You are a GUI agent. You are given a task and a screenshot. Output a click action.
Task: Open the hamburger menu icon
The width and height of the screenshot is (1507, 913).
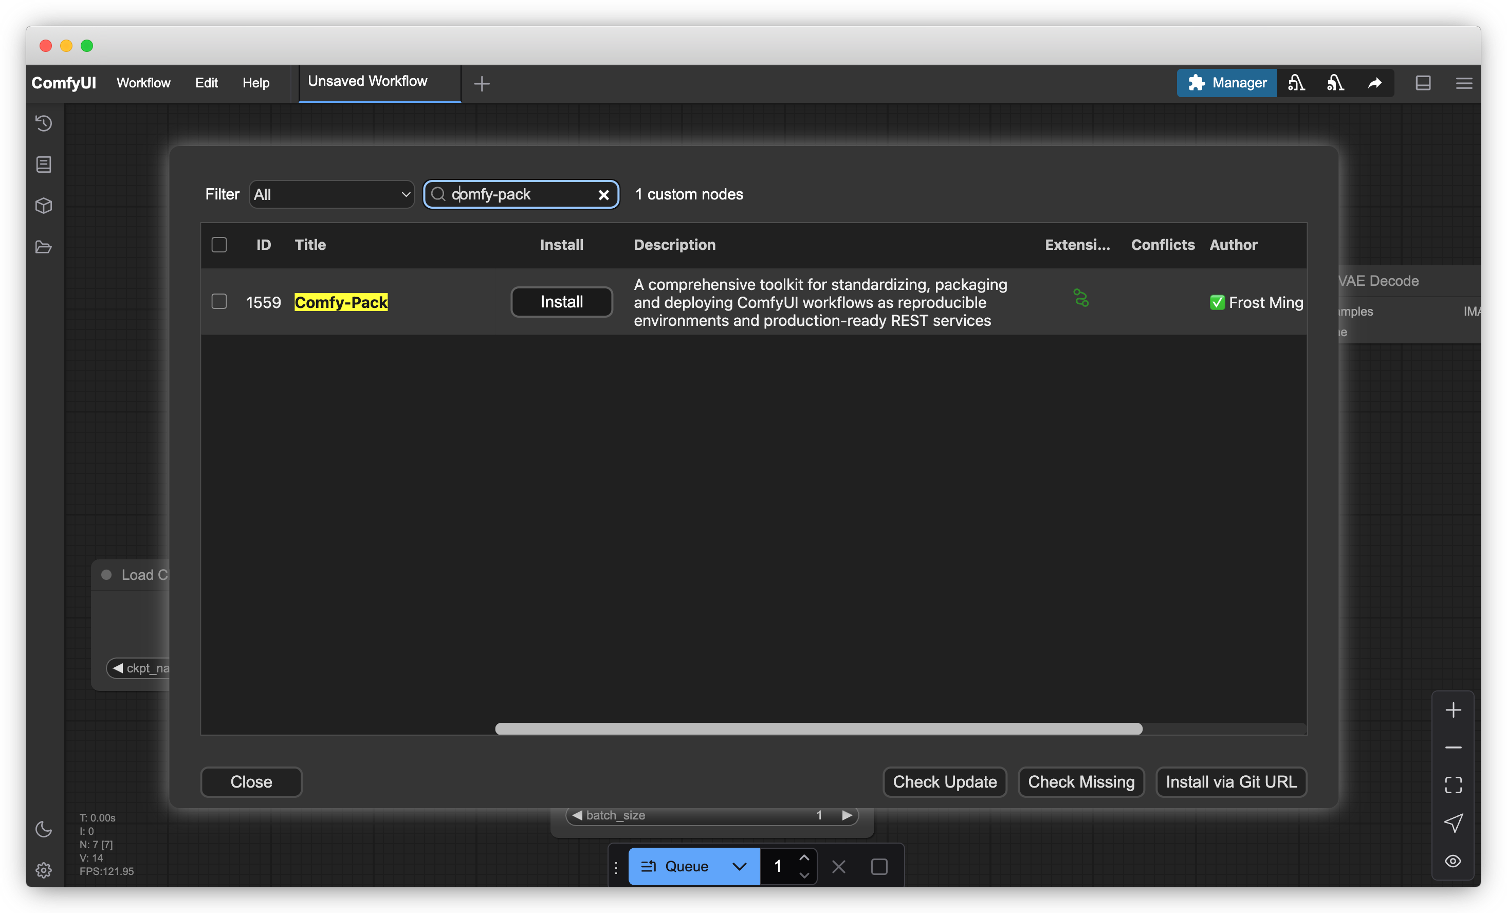point(1464,83)
